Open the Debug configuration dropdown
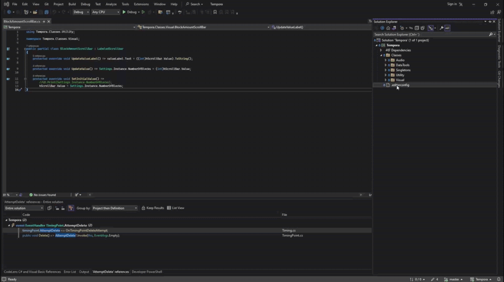Viewport: 504px width, 282px height. pos(81,12)
